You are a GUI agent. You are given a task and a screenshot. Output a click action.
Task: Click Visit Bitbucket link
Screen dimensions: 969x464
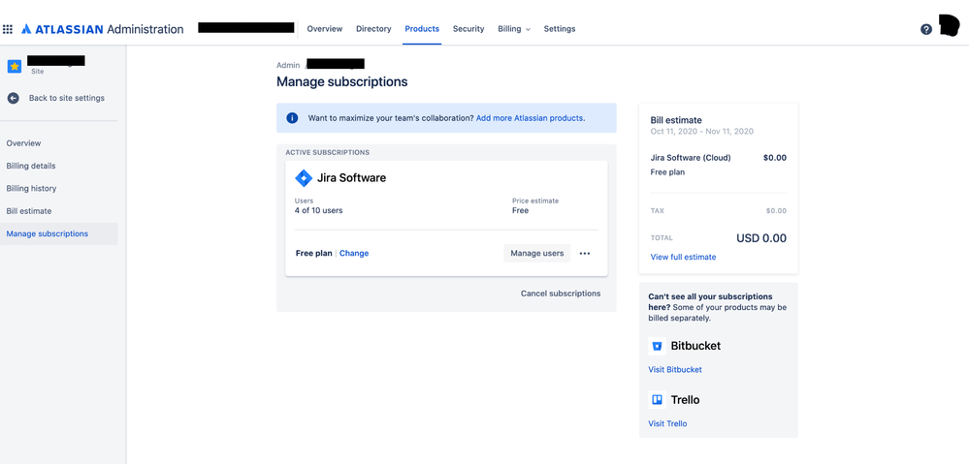pyautogui.click(x=675, y=370)
